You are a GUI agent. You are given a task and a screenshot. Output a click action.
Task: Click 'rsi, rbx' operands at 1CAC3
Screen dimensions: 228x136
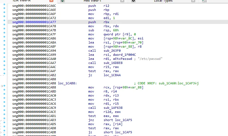[x=111, y=100]
